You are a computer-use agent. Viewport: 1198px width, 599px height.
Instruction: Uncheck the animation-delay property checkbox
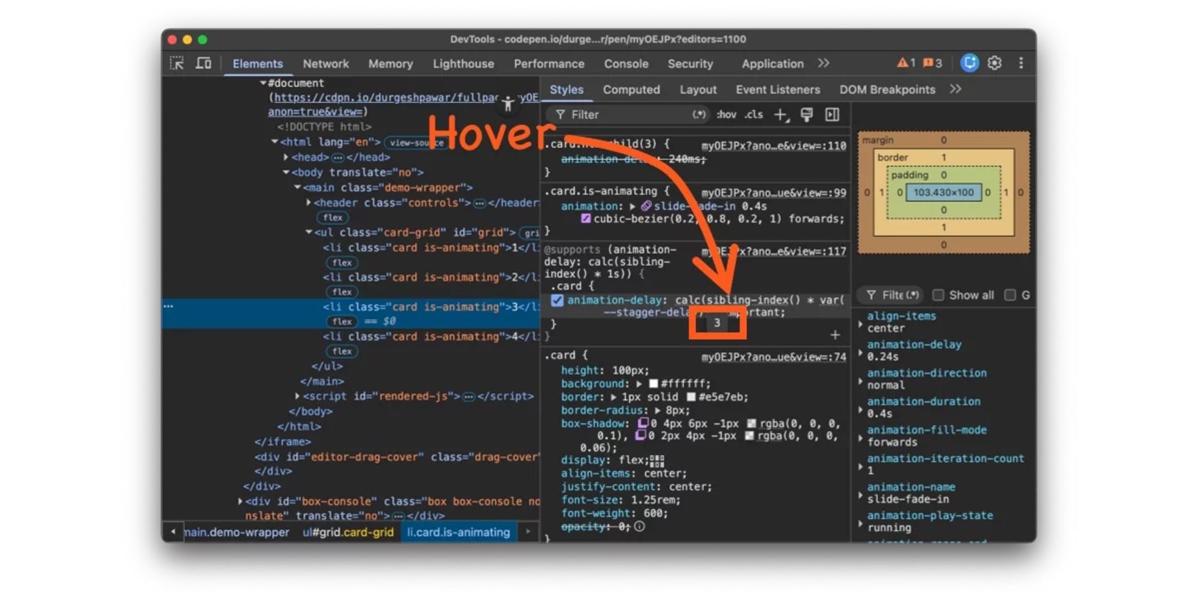557,300
